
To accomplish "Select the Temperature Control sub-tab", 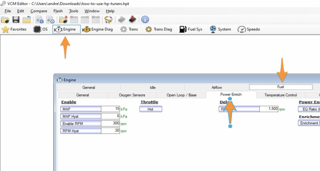I will 281,95.
